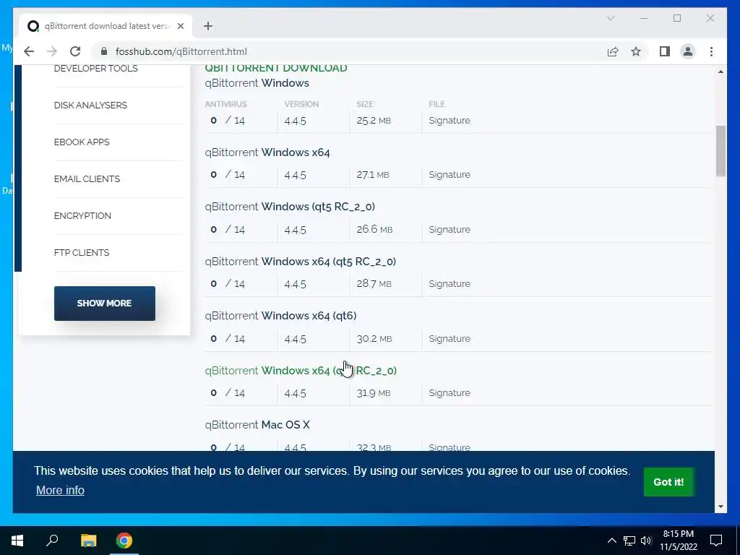Download qBittorrent Windows installer
Image resolution: width=740 pixels, height=555 pixels.
(x=257, y=83)
